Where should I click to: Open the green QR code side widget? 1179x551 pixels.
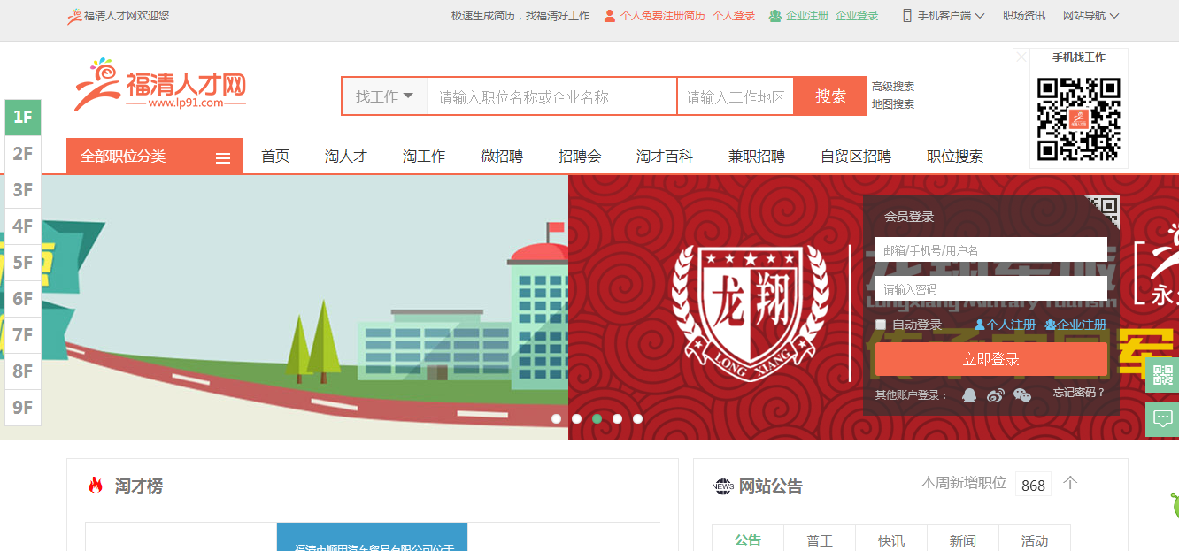[1162, 375]
